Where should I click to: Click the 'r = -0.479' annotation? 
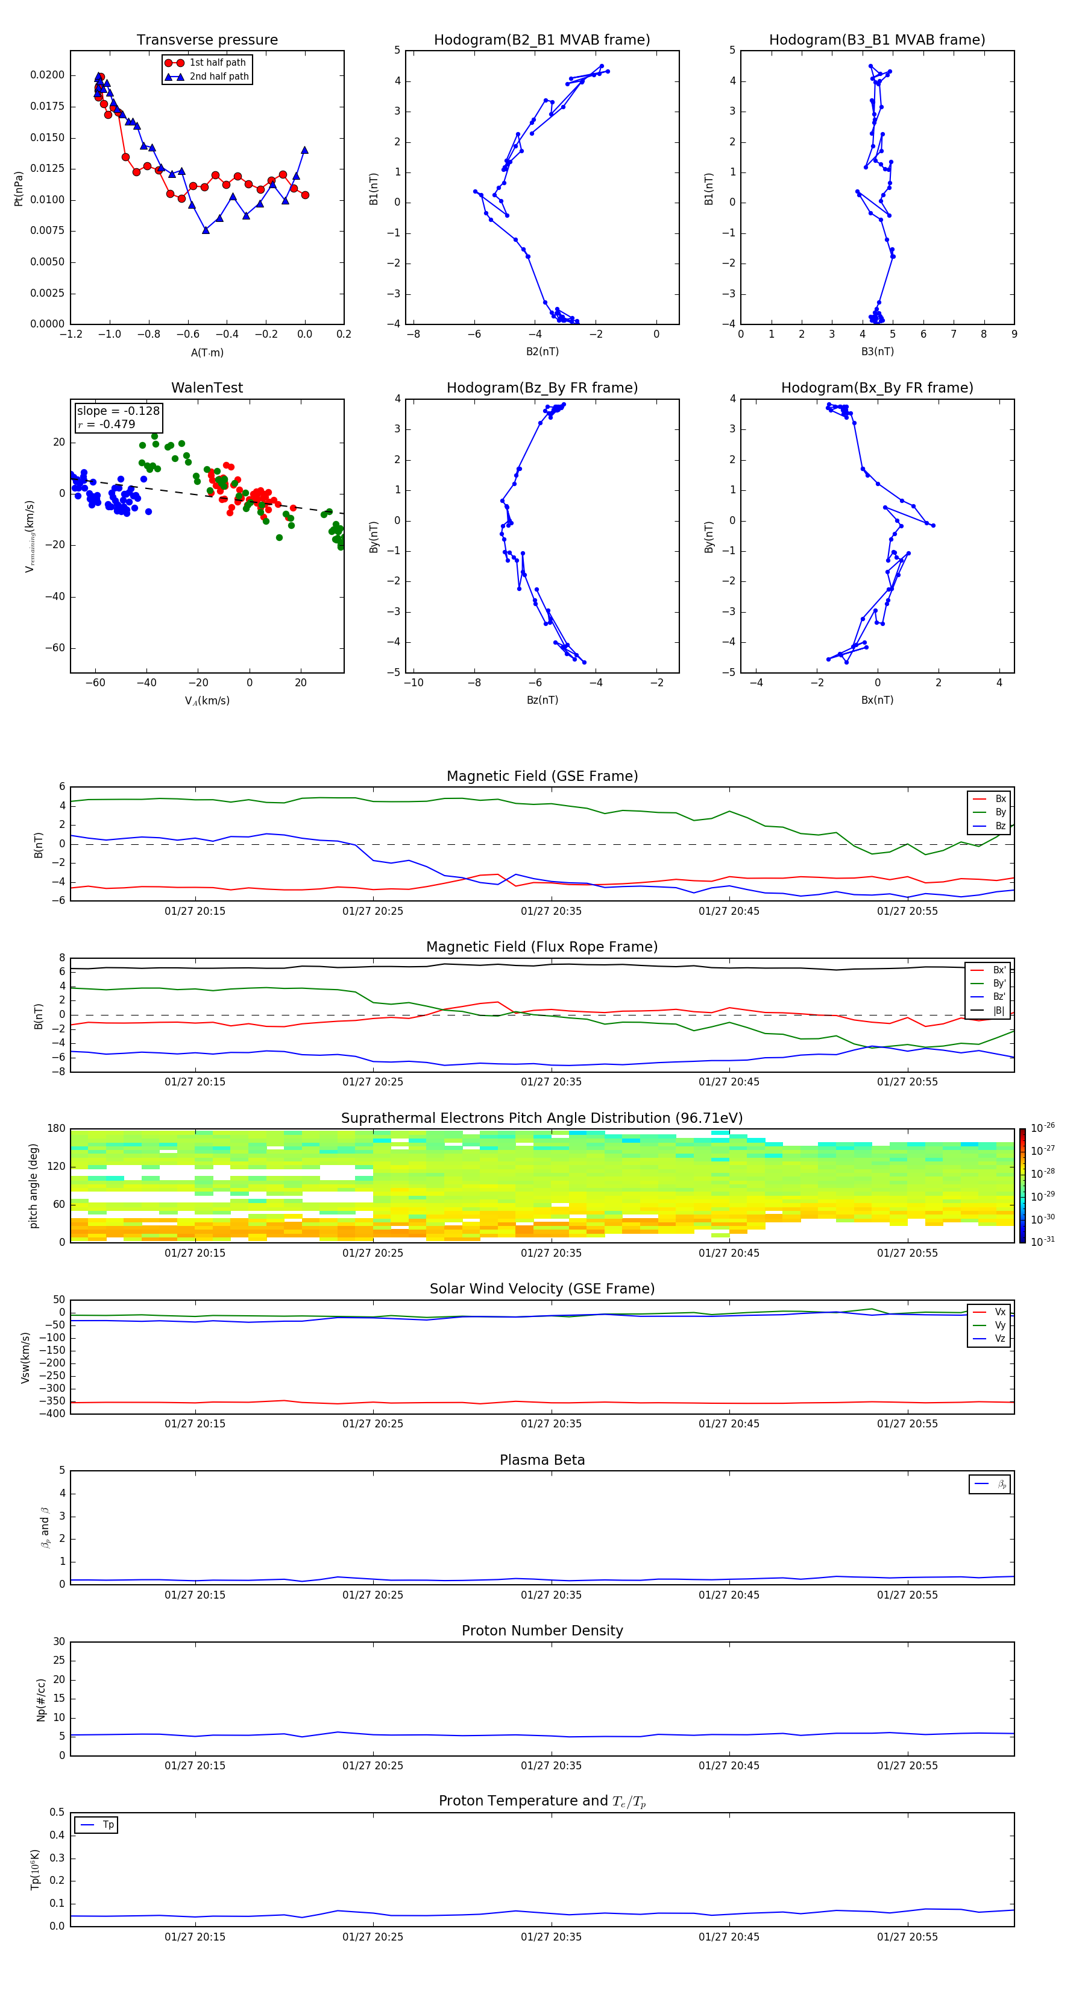pyautogui.click(x=107, y=424)
